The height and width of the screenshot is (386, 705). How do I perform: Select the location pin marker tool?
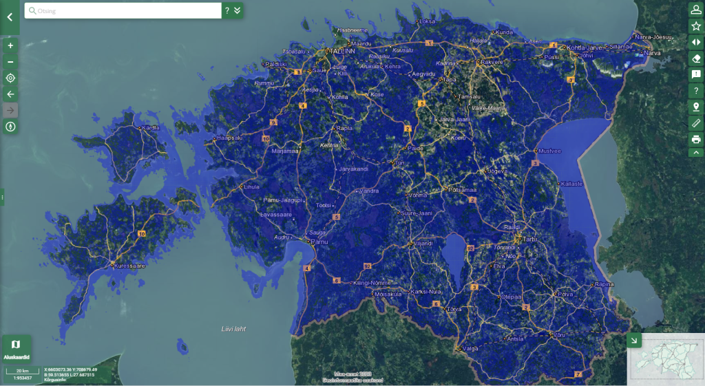(x=696, y=107)
